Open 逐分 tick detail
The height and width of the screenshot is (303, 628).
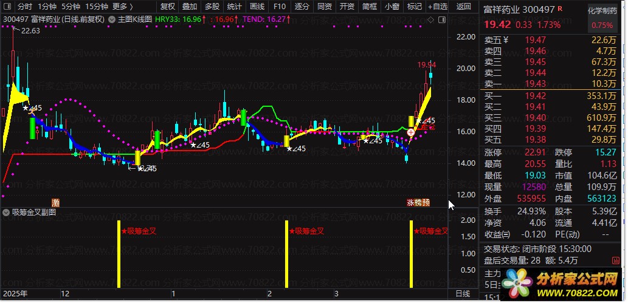[302, 7]
